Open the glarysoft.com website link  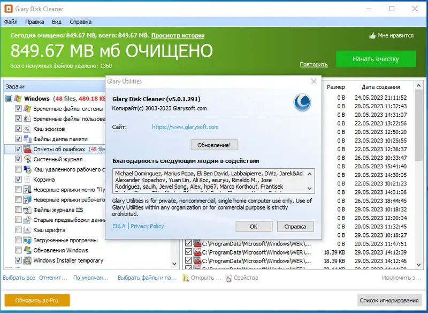[185, 127]
